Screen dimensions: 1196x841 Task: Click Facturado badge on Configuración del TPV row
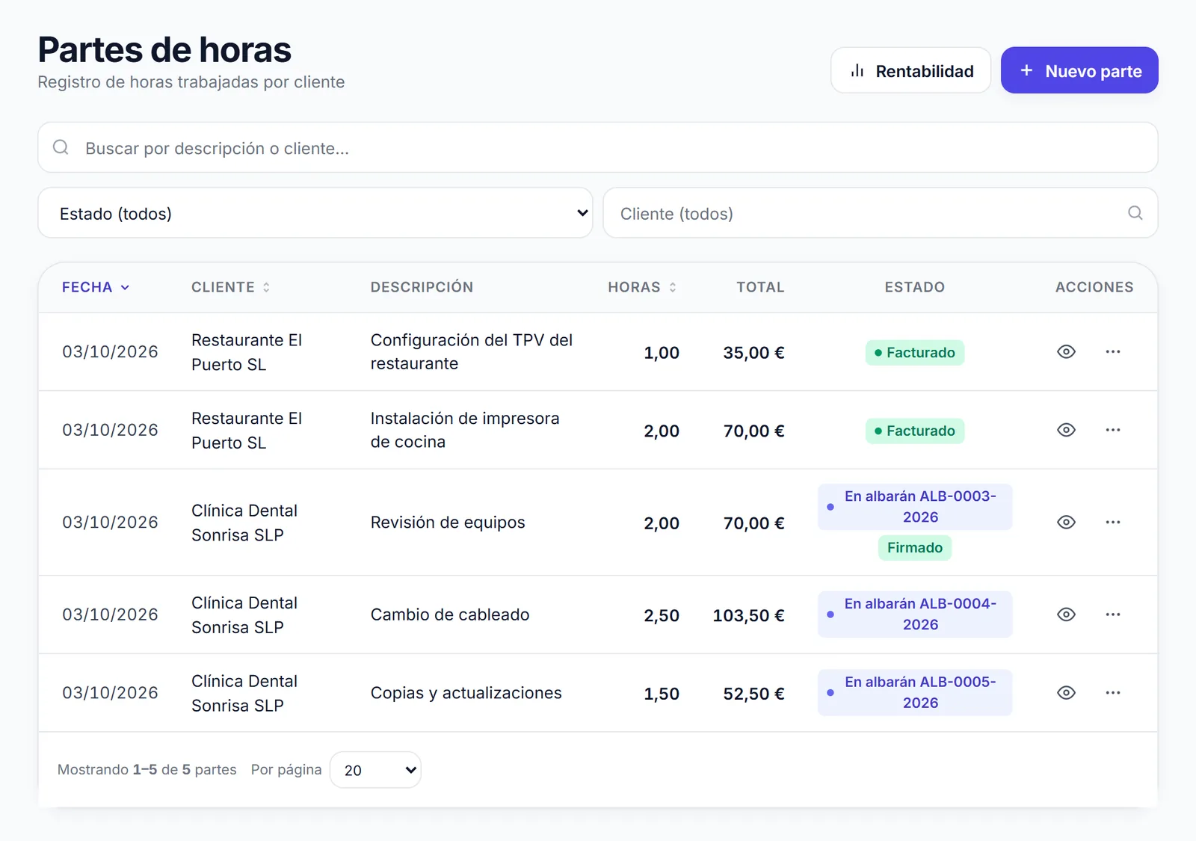[x=914, y=352]
